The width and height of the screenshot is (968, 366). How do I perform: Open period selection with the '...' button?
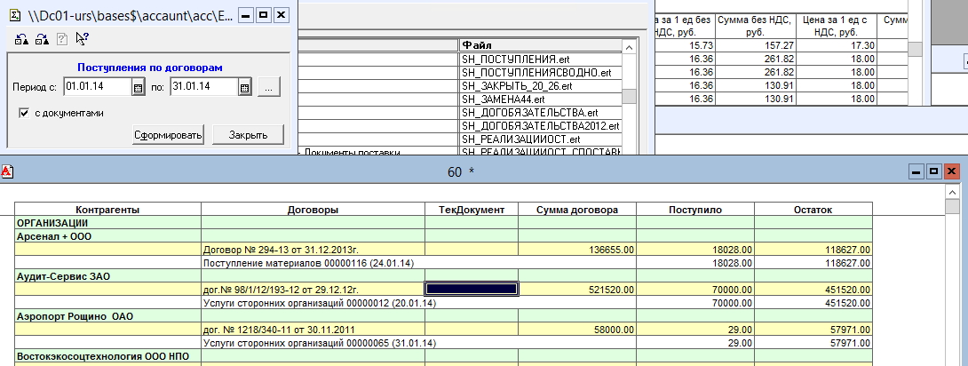pos(270,87)
